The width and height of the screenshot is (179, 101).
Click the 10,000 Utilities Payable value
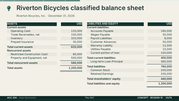pyautogui.click(x=167, y=49)
